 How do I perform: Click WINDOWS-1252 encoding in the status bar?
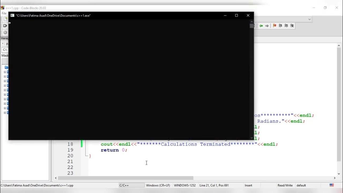click(185, 185)
